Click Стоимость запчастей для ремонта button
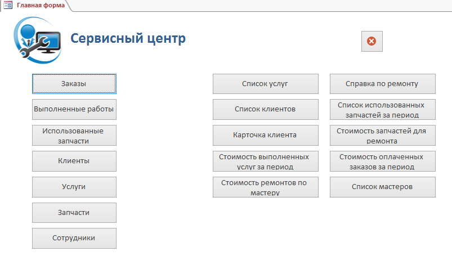 [x=382, y=136]
